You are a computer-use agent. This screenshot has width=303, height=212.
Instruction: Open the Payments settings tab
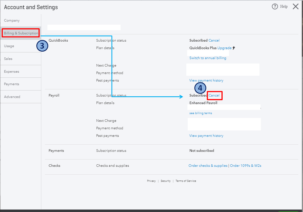coord(12,84)
